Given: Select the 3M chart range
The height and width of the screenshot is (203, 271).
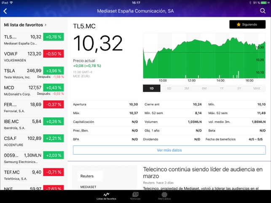Looking at the screenshot, I should click(186, 88).
